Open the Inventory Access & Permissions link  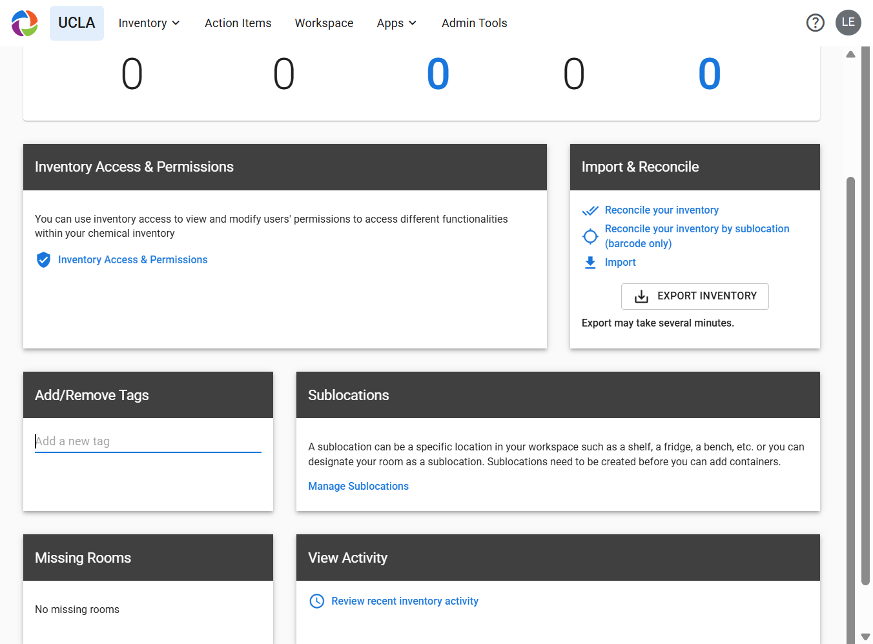(133, 260)
